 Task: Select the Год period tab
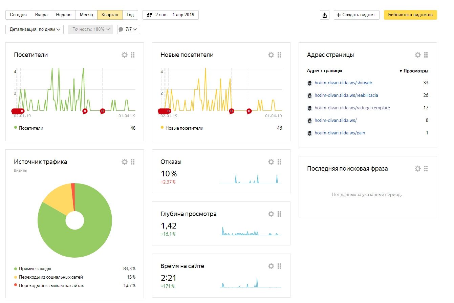tap(130, 15)
